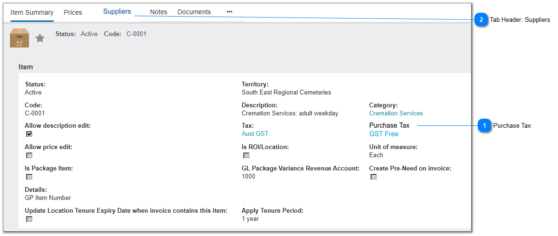Click the Apply Tenure Period value 1 year
Viewport: 558px width, 236px height.
[250, 219]
